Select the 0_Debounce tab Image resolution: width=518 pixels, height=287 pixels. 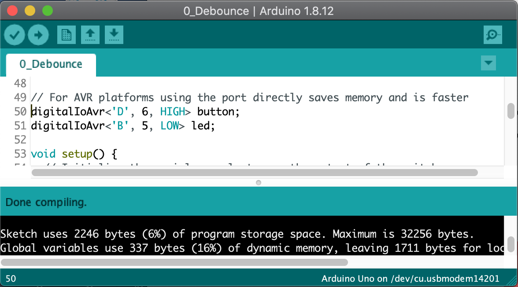[51, 64]
